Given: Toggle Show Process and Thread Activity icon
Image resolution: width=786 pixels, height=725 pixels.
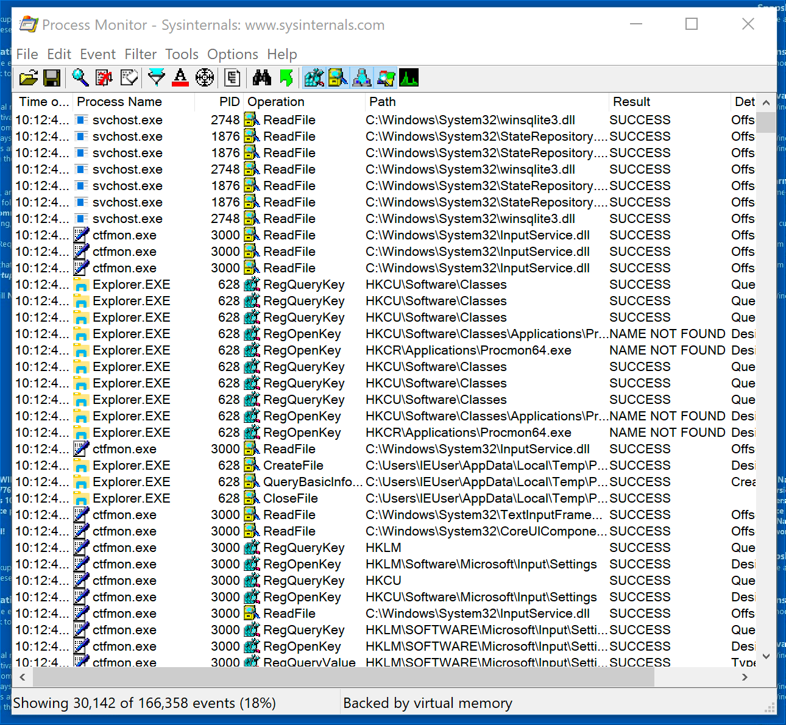Looking at the screenshot, I should point(386,78).
